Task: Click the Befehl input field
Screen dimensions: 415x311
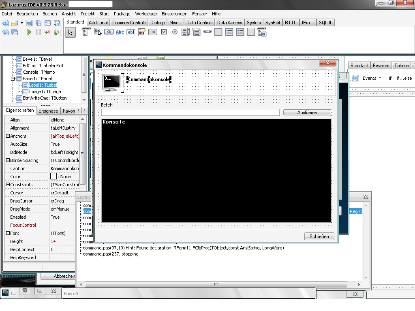Action: 190,113
